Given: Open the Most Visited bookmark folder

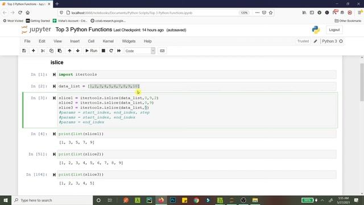Looking at the screenshot, I should 13,20.
